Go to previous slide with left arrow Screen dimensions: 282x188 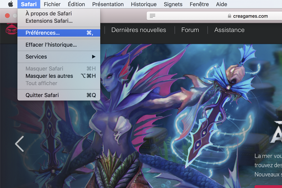[x=19, y=144]
